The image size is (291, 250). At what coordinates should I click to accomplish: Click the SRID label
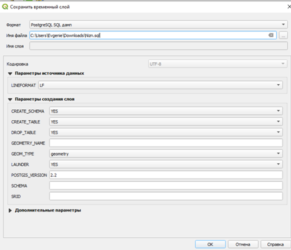pyautogui.click(x=16, y=197)
